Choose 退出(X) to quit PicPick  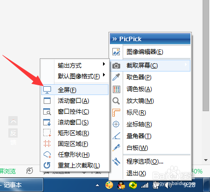point(150,173)
